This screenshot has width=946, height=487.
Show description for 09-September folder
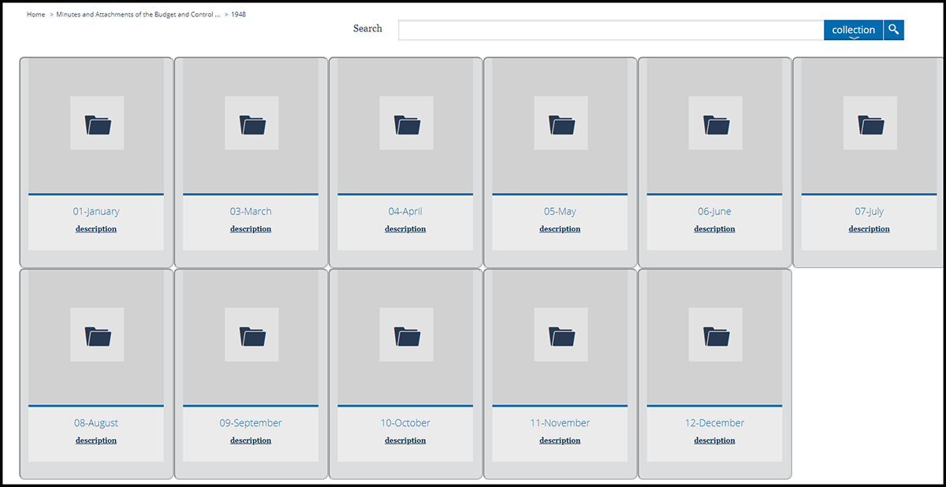(x=251, y=441)
